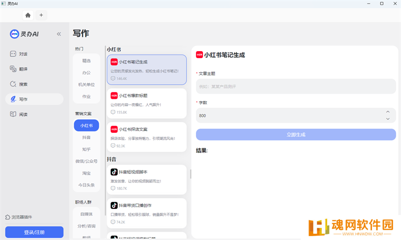Image resolution: width=401 pixels, height=240 pixels.
Task: Click comment icon beside 155.8K
Action: 113,112
